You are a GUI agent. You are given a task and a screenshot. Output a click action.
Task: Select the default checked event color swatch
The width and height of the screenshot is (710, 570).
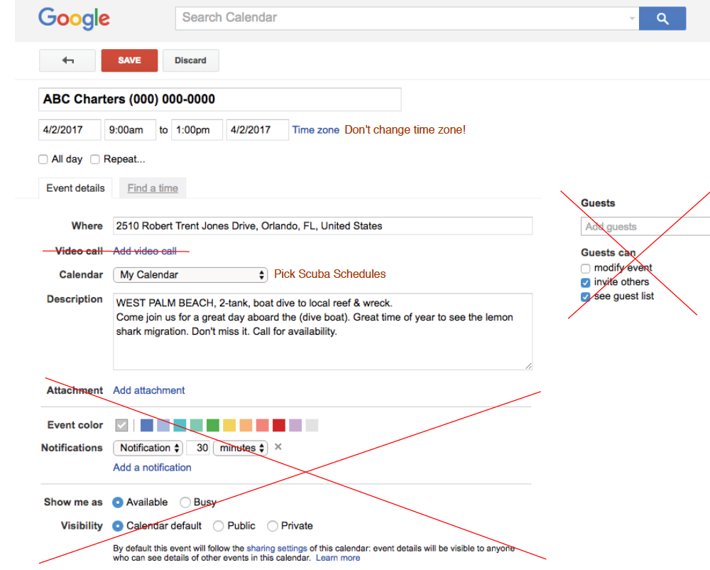(122, 426)
